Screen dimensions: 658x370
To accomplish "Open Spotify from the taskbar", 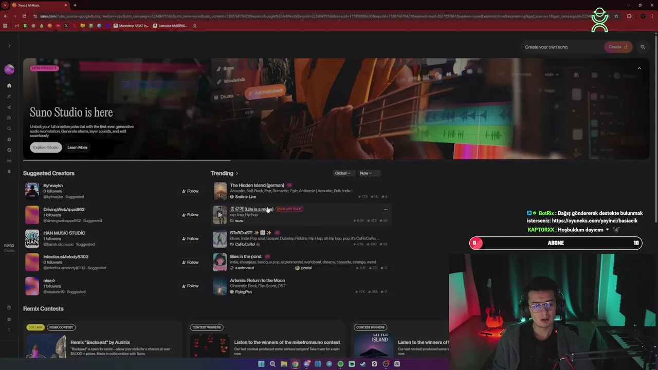I will (x=340, y=364).
